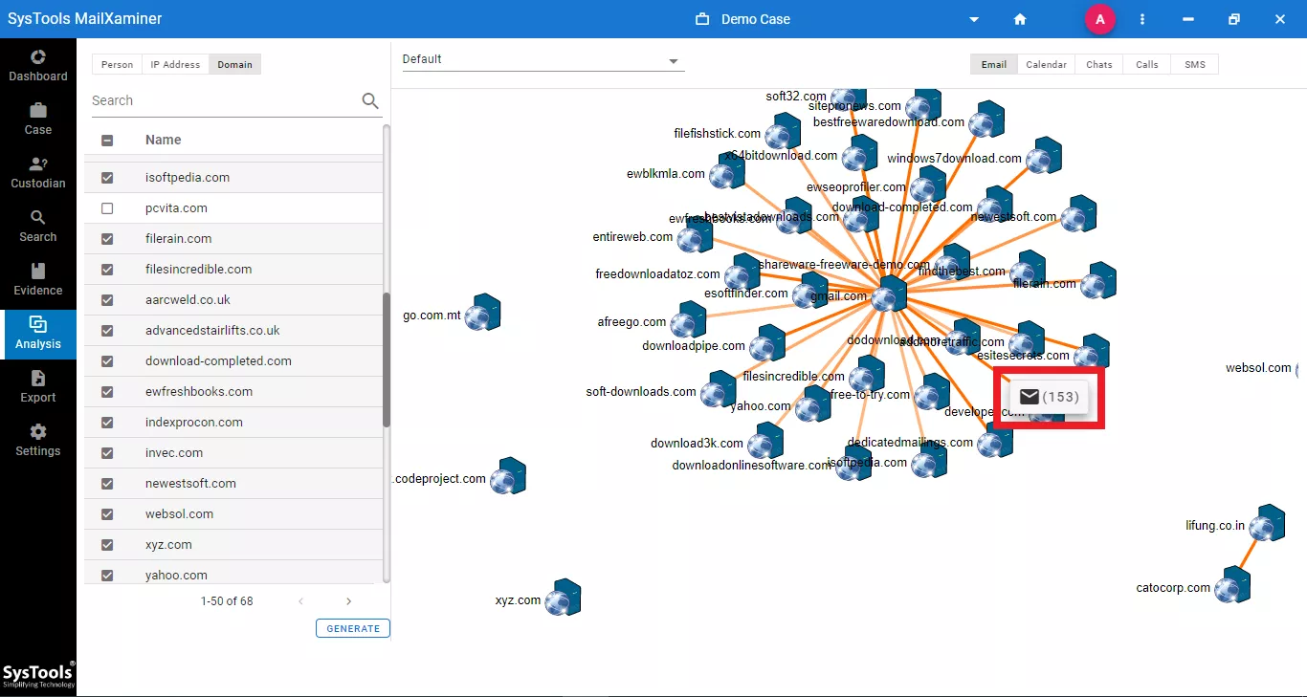The width and height of the screenshot is (1307, 697).
Task: Click the briefcase icon beside Demo Case
Action: coord(702,19)
